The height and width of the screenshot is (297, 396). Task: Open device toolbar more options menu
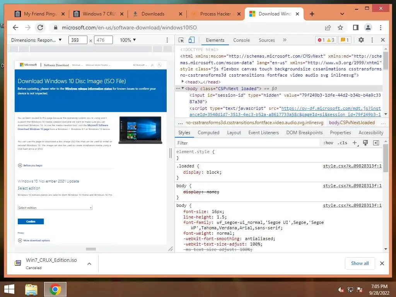point(167,40)
